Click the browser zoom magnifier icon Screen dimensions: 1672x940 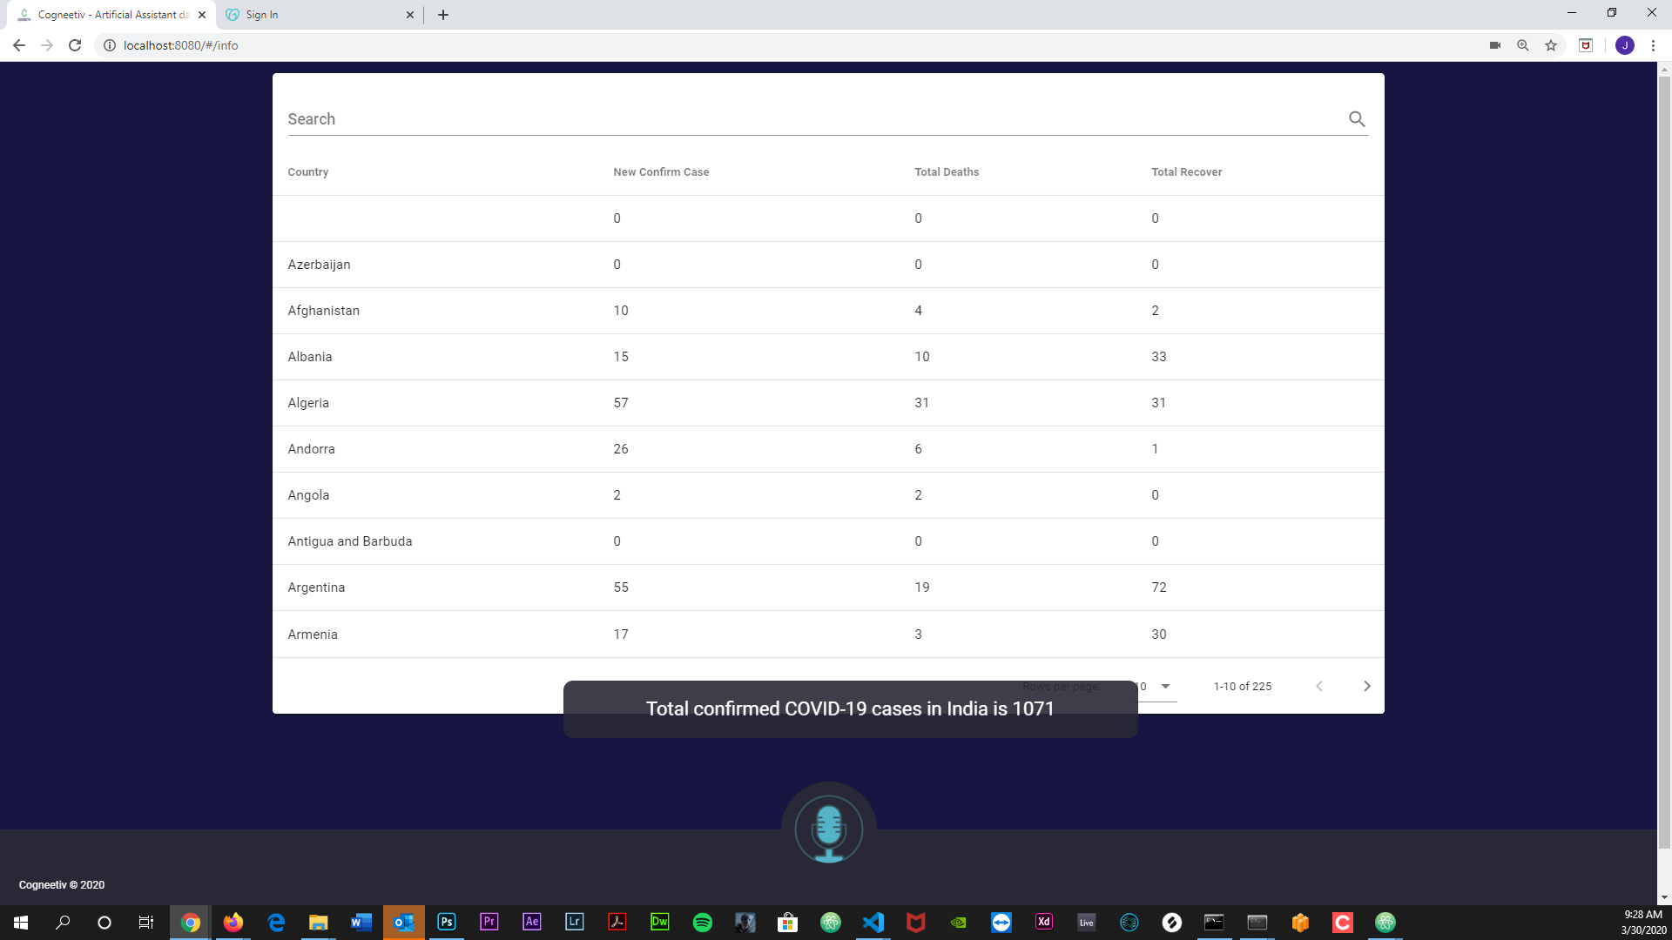(x=1523, y=45)
